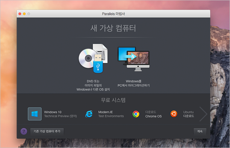
Task: Select the Windows PC migration icon
Action: (x=134, y=59)
